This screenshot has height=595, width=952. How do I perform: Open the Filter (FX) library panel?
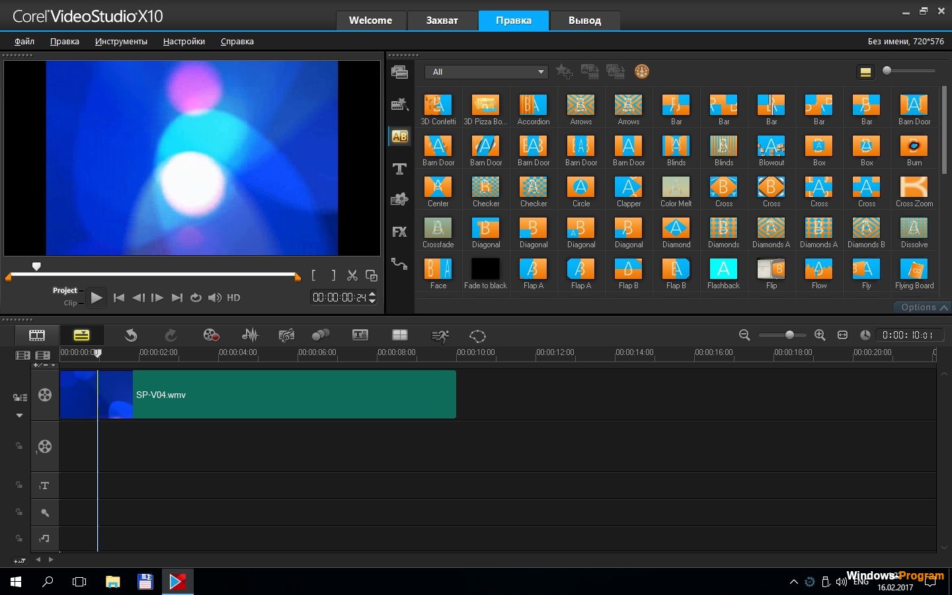[x=399, y=231]
